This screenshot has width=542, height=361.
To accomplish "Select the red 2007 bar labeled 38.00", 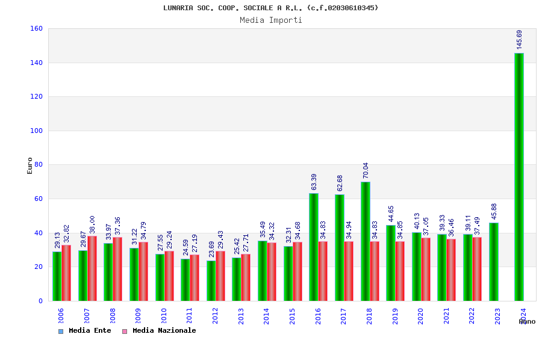I will click(x=92, y=268).
